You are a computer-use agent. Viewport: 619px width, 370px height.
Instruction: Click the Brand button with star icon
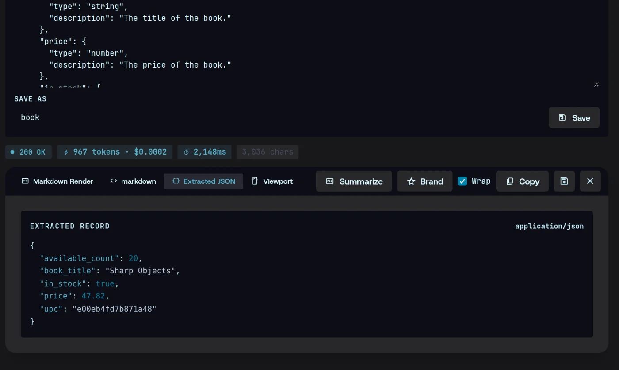424,181
